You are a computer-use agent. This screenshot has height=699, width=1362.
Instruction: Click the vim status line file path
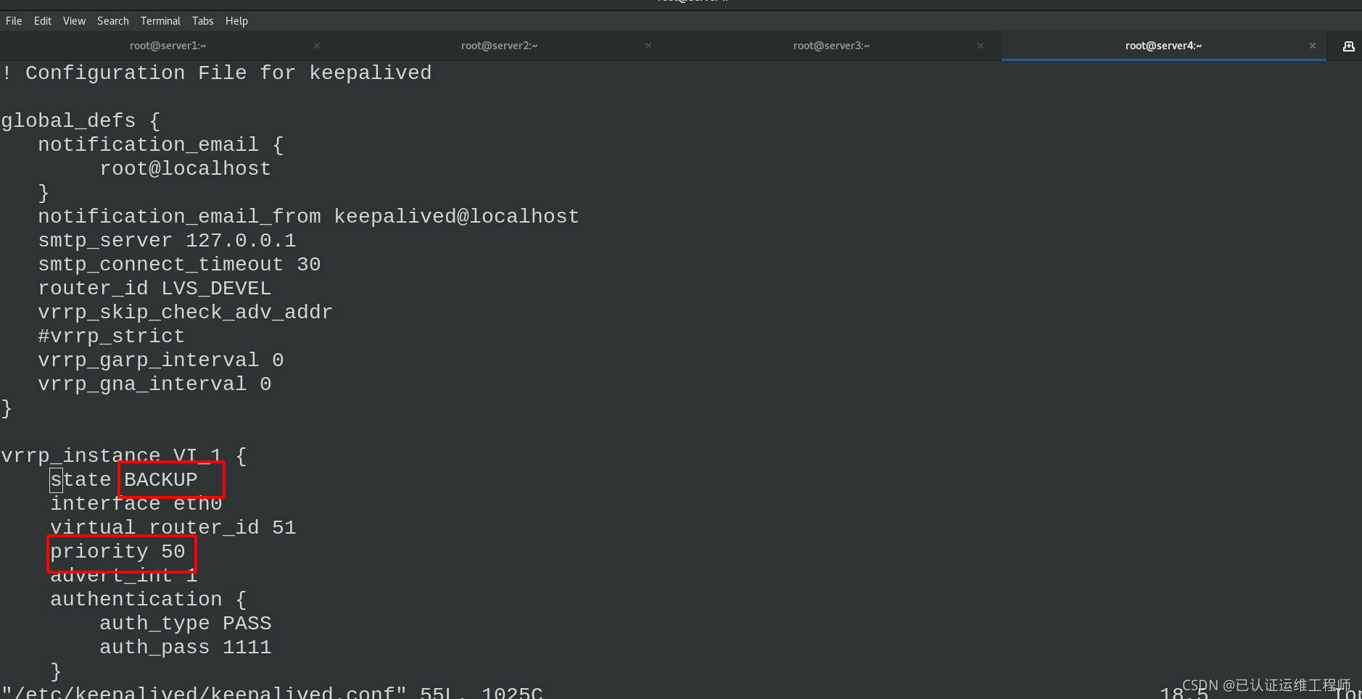pos(205,692)
